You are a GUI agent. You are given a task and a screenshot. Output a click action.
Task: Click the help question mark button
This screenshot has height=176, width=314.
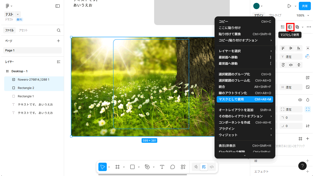[x=302, y=166]
